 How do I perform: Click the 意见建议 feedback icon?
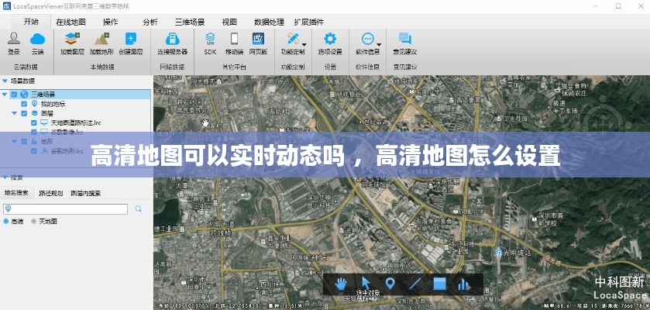(405, 39)
